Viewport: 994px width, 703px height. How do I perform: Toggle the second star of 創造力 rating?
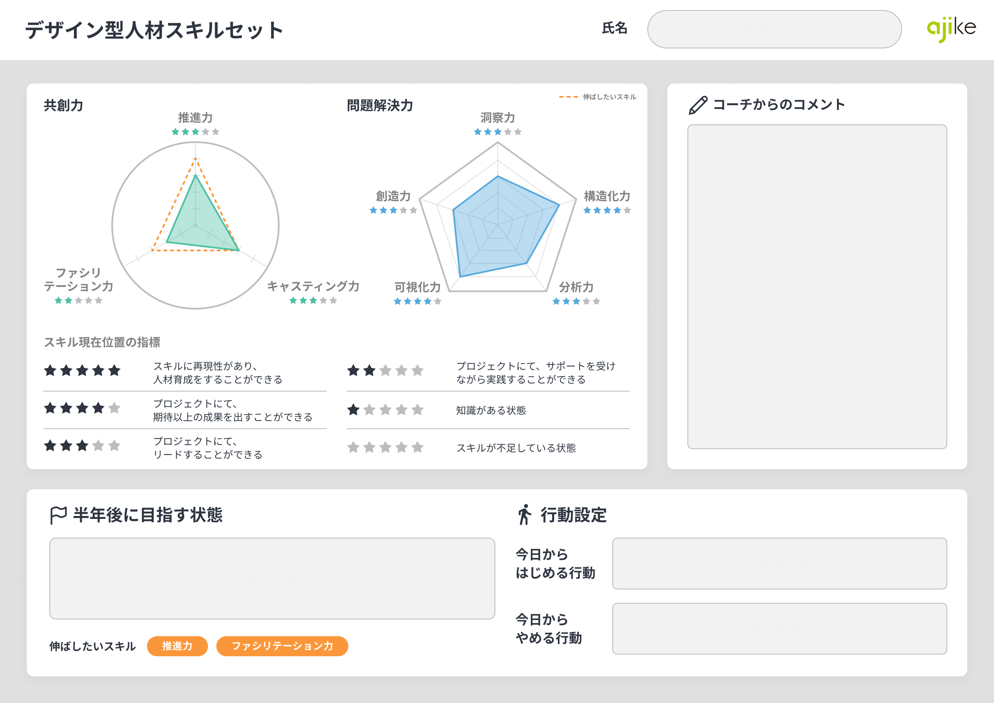click(x=383, y=211)
